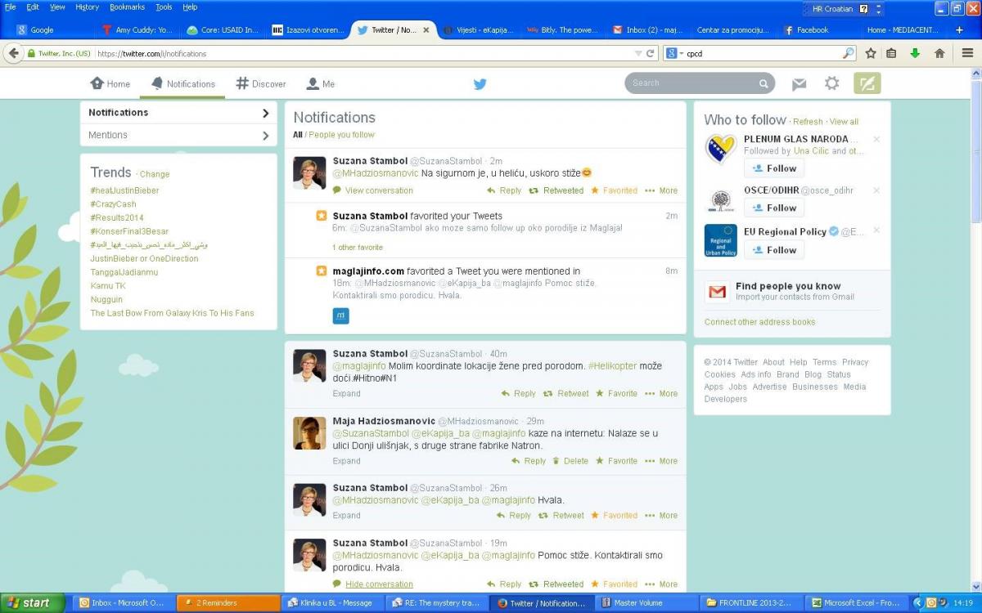Open the Firefox Bookmarks menu
The width and height of the screenshot is (982, 613).
click(x=127, y=7)
